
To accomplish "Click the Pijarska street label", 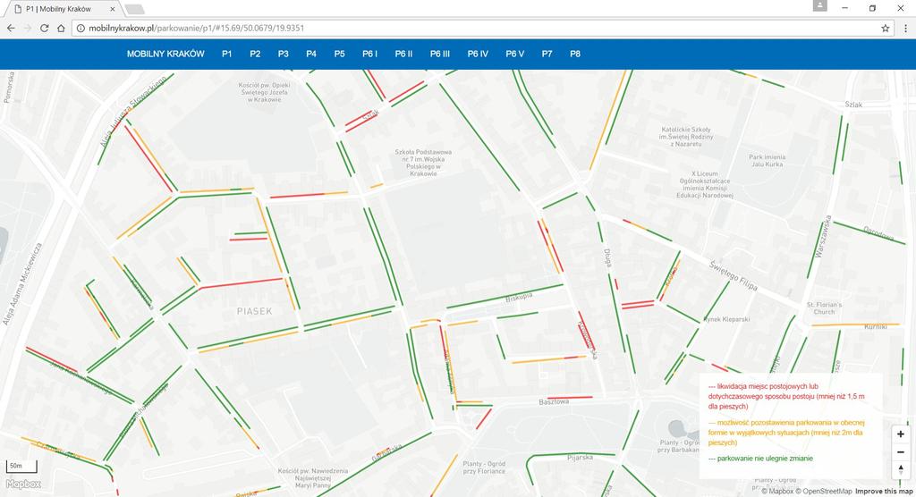I will point(580,458).
